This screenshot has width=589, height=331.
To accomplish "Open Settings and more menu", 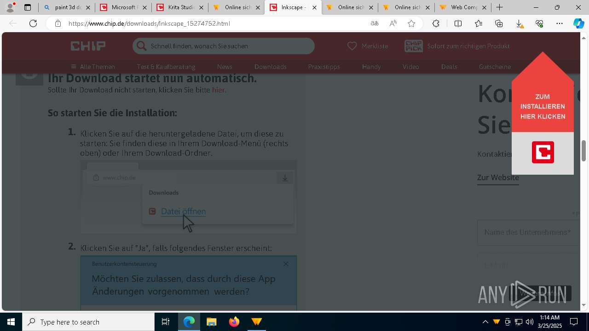I will pyautogui.click(x=560, y=23).
